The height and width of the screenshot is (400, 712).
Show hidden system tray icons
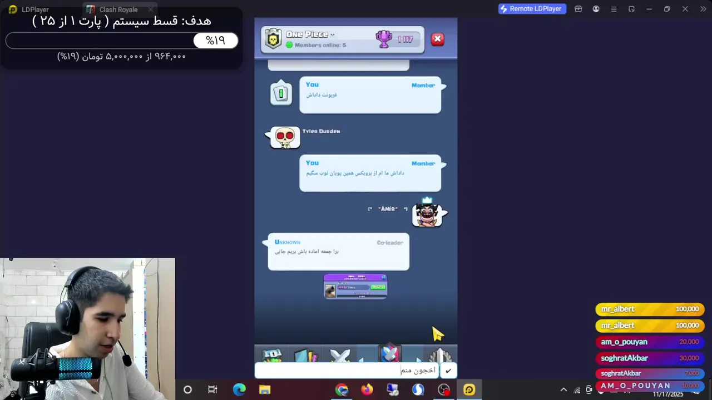pos(563,390)
